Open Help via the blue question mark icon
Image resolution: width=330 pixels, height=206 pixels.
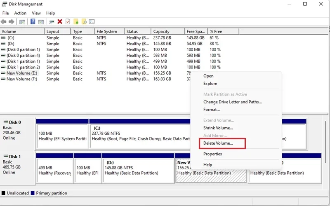click(33, 21)
